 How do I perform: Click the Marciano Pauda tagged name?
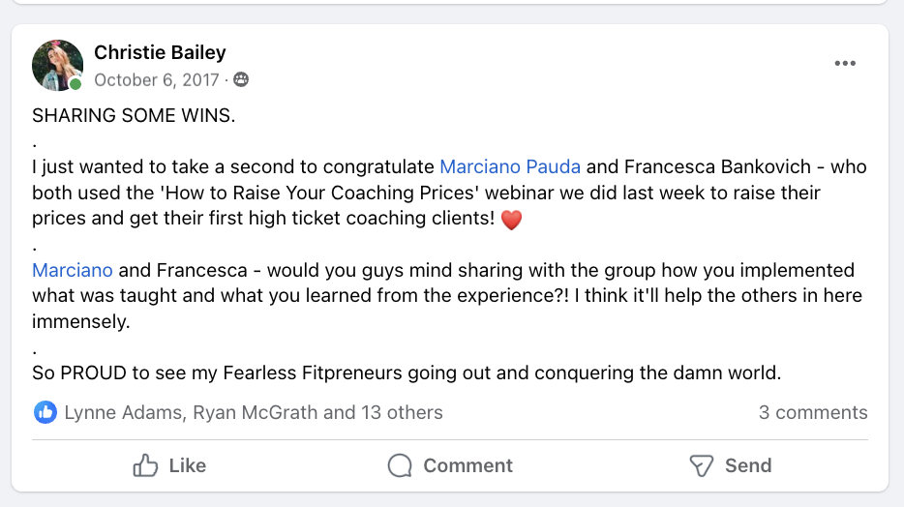tap(510, 166)
